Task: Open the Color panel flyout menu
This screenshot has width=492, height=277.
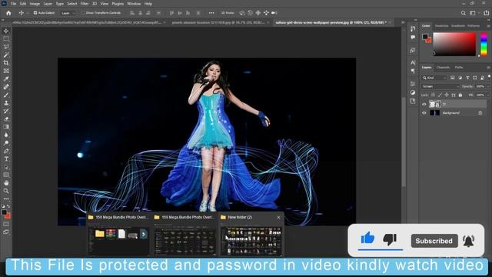Action: click(489, 25)
